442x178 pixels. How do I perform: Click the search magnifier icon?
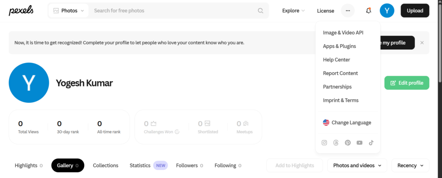(x=261, y=11)
